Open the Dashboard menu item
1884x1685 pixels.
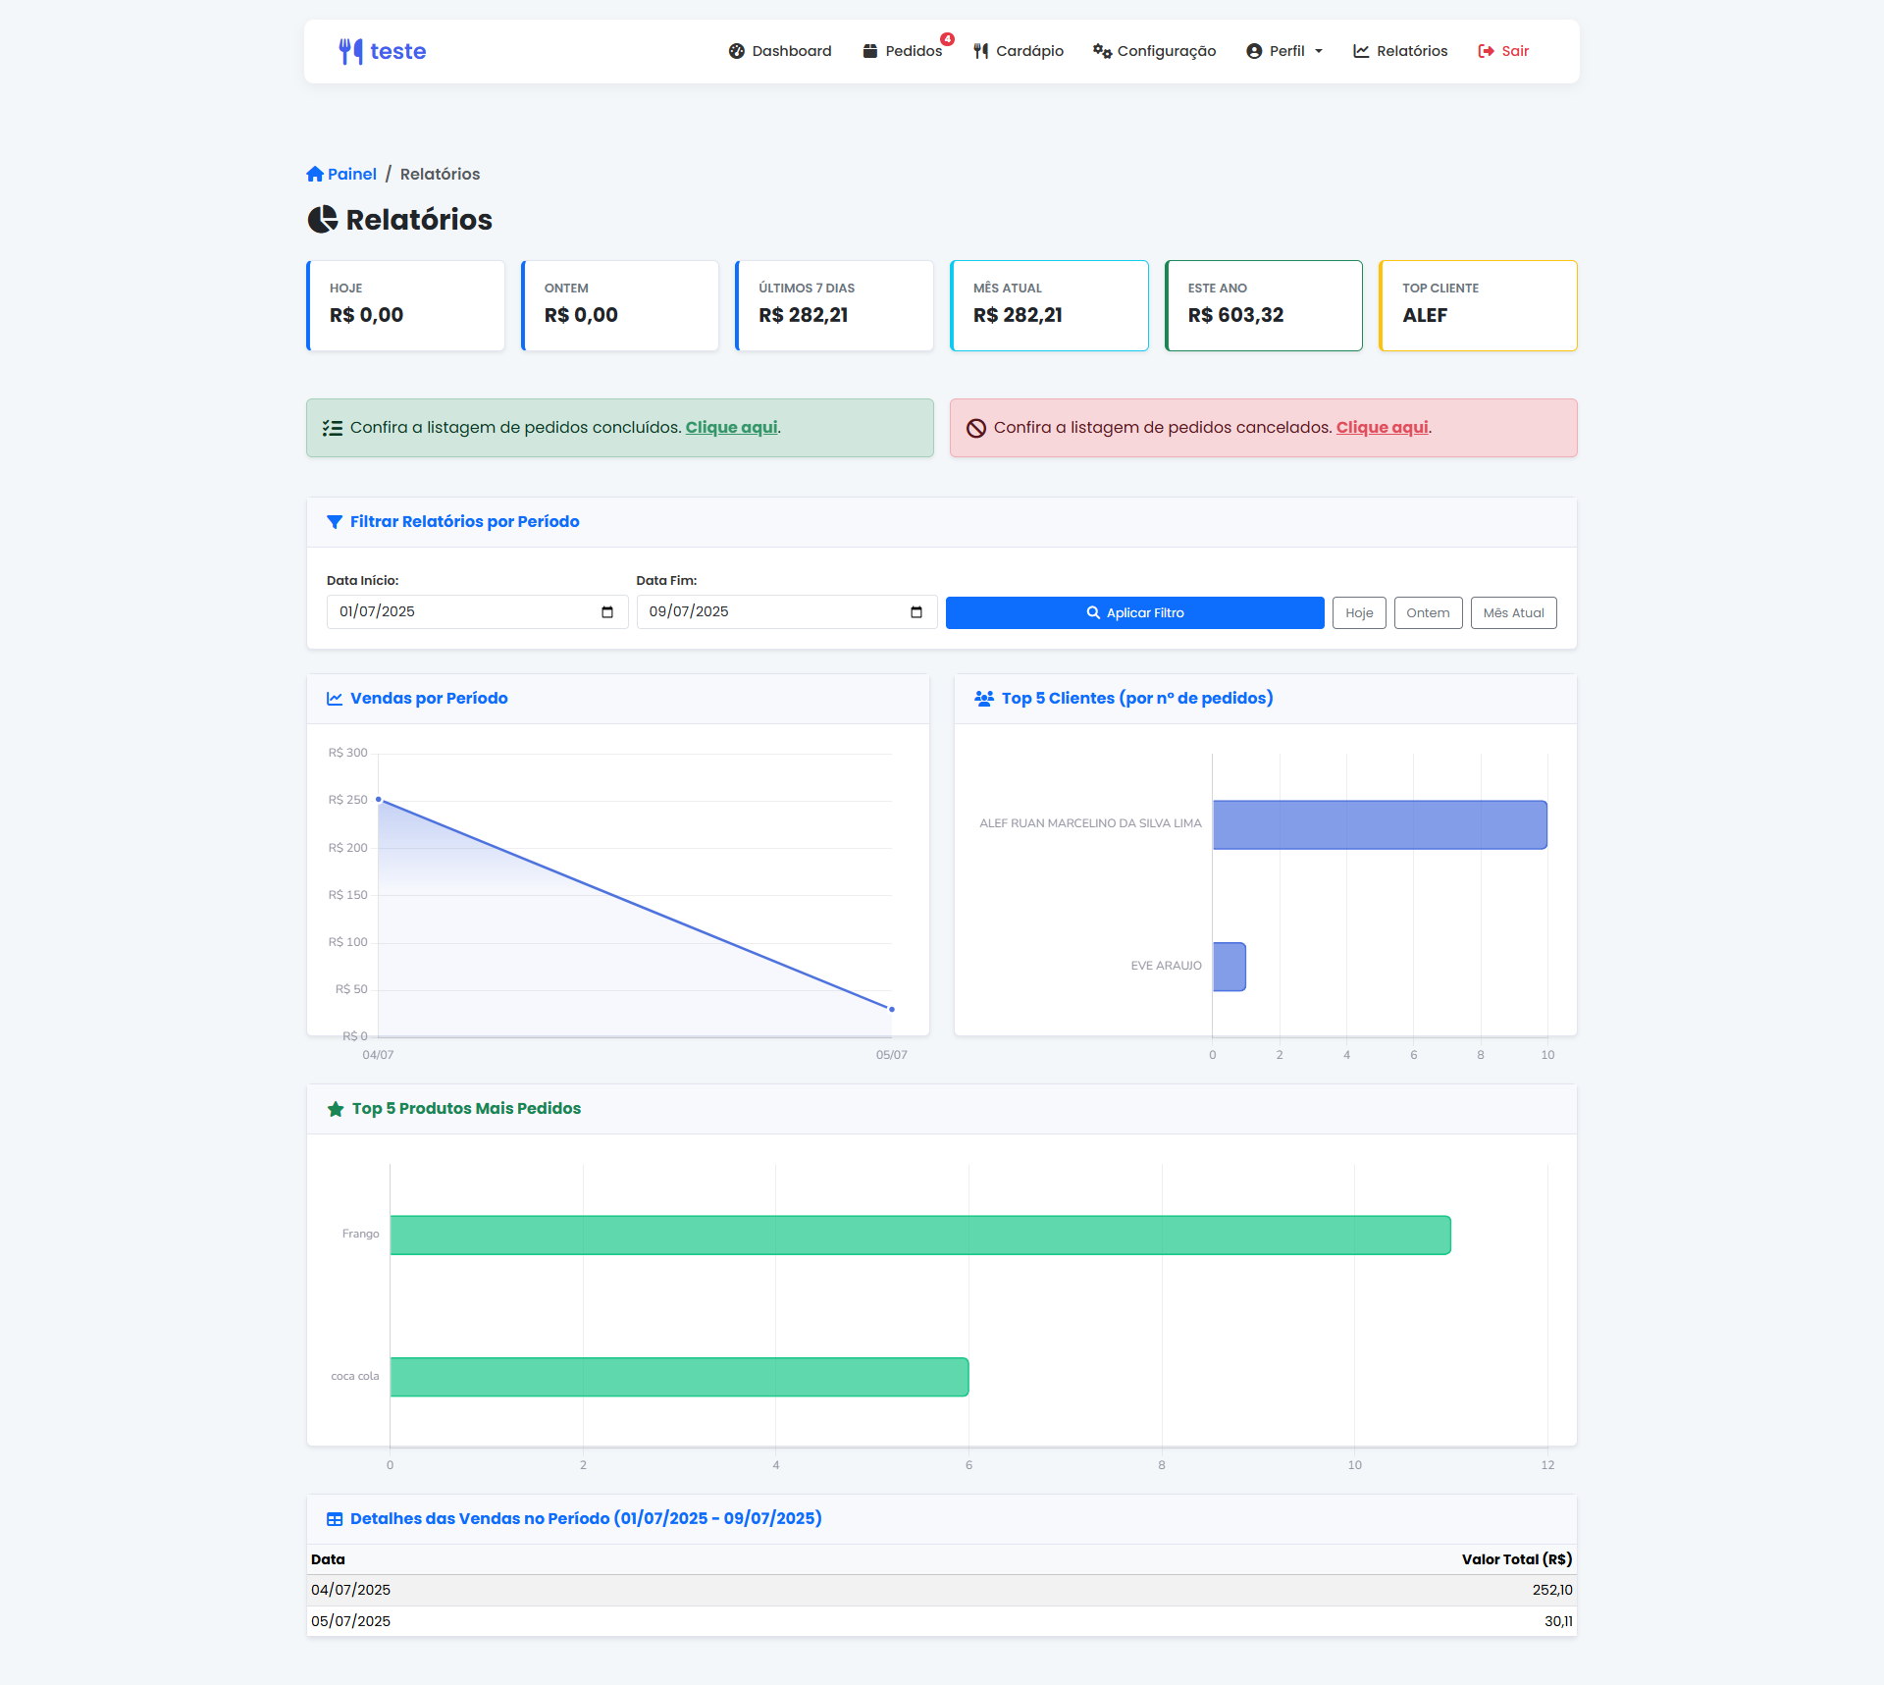point(780,51)
